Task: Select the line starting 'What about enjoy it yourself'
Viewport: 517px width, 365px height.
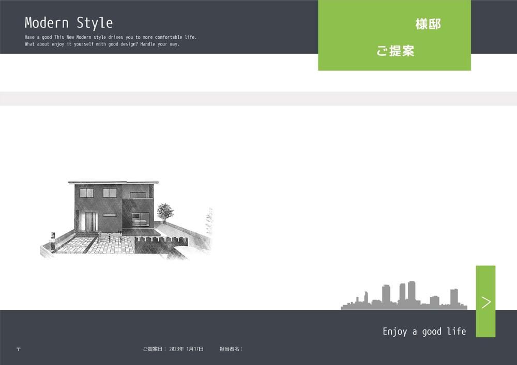Action: pos(102,44)
